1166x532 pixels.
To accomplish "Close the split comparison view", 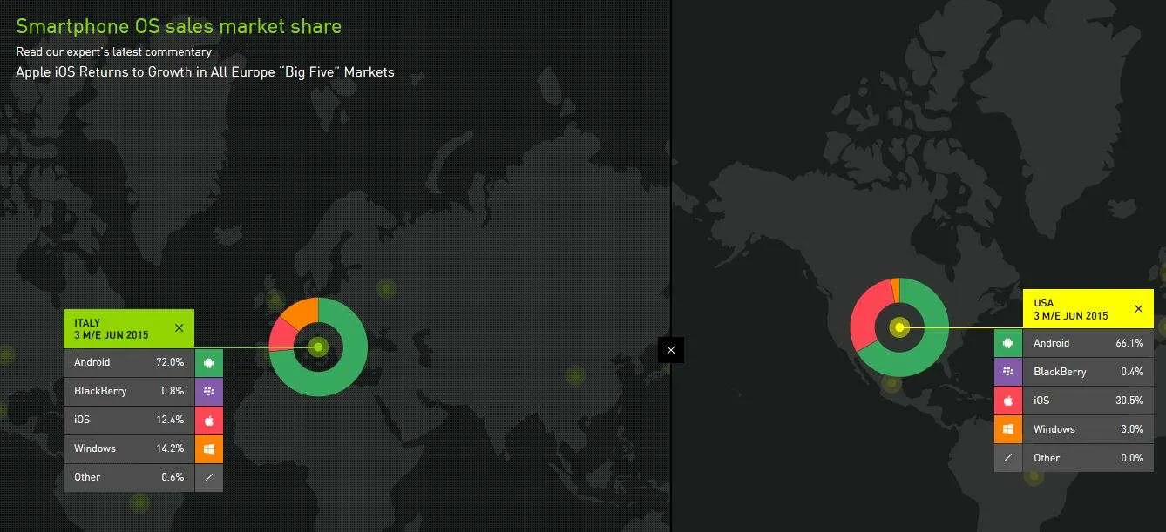I will click(x=671, y=350).
